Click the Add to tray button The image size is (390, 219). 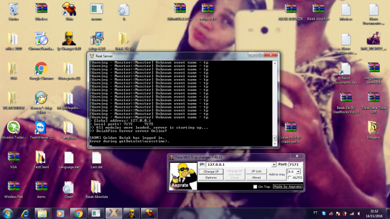tap(277, 174)
